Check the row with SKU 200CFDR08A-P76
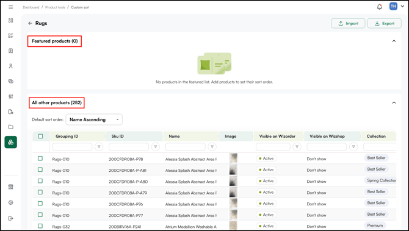Viewport: 409px width, 231px height. point(40,204)
